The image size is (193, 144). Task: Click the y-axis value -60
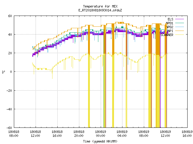point(9,128)
